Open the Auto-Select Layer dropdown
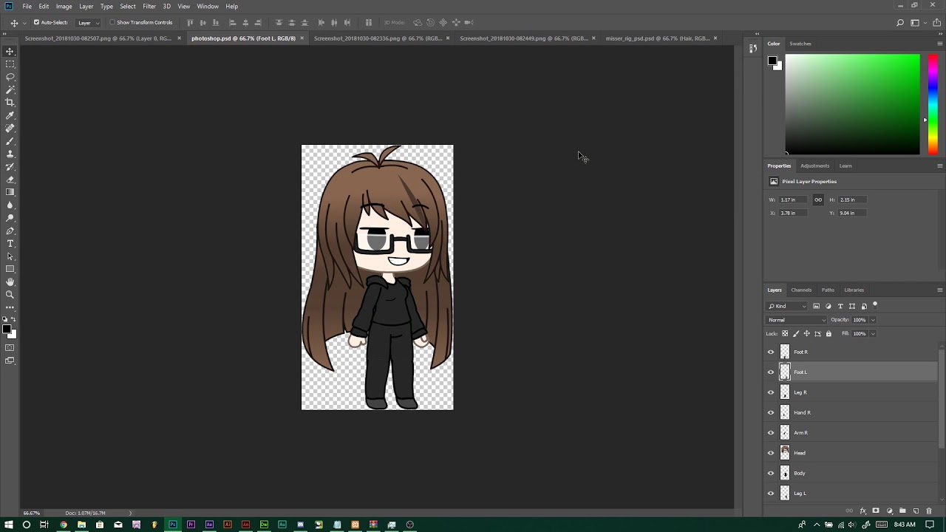 (x=87, y=22)
